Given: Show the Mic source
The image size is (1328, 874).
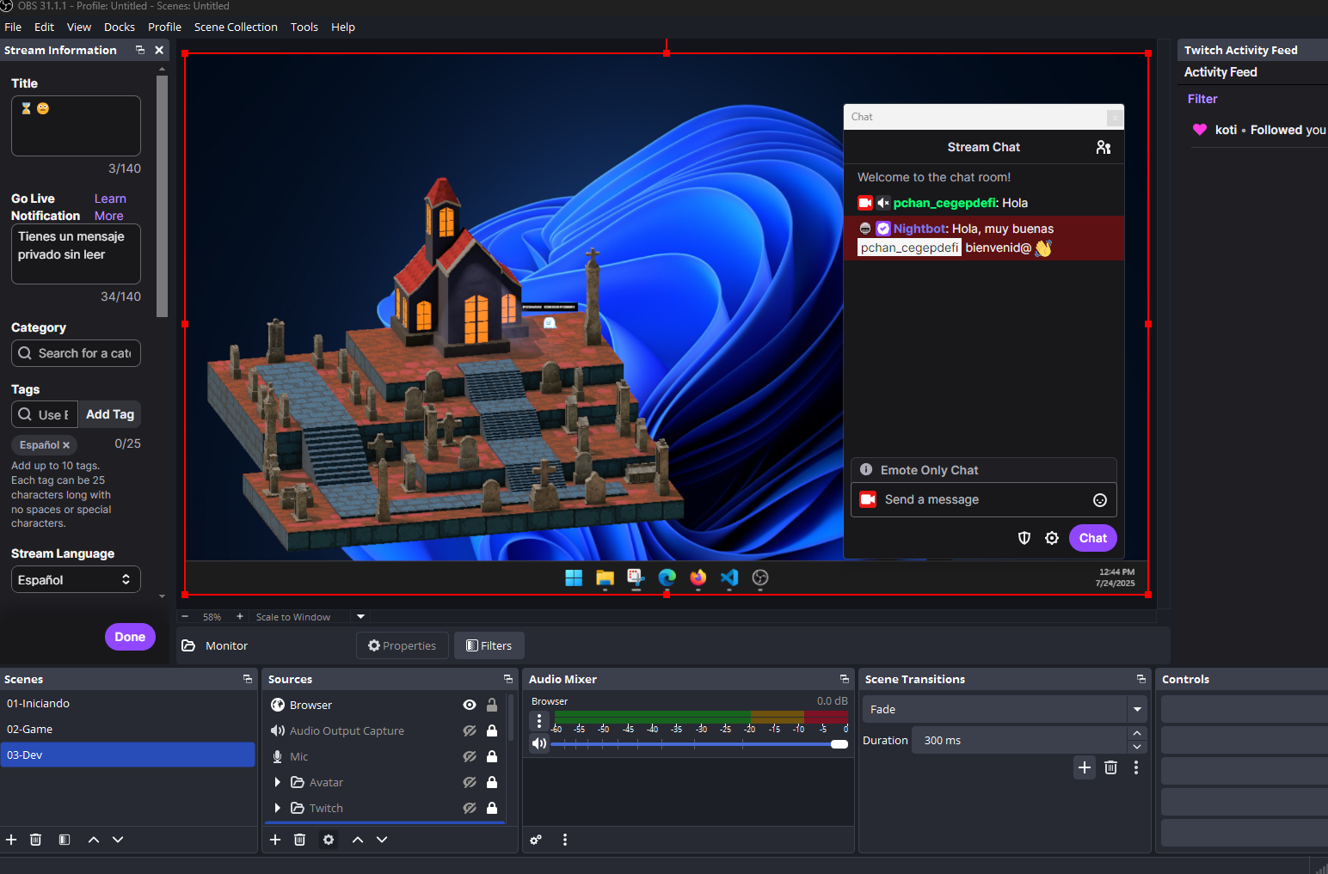Looking at the screenshot, I should point(470,756).
